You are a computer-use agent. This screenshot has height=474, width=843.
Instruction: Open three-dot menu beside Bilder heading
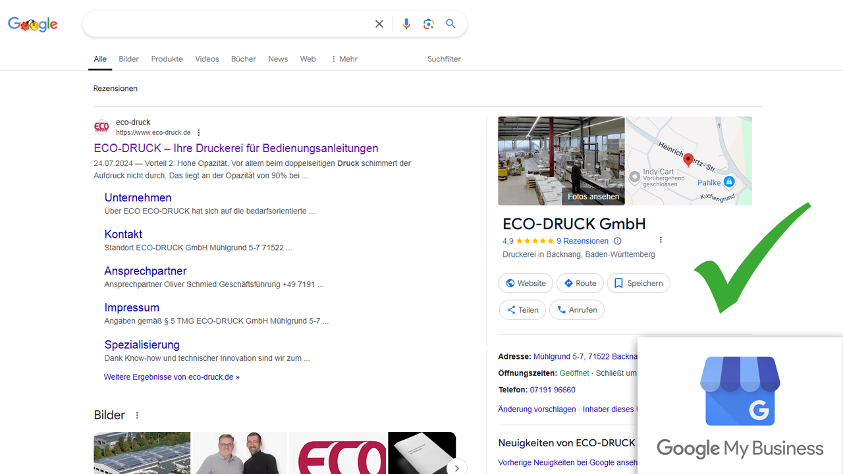(137, 415)
